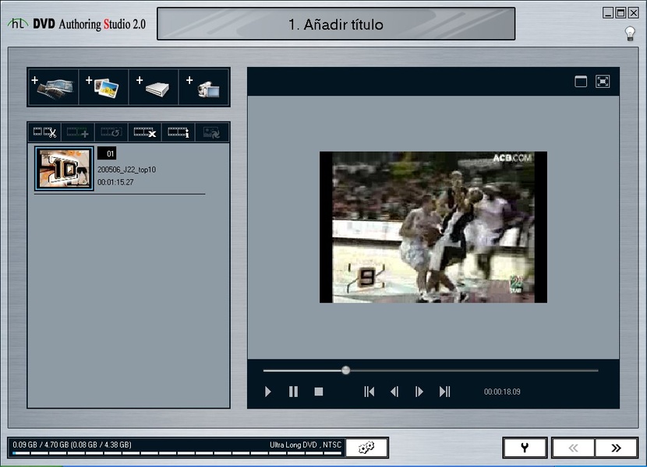Go to next step with forward arrows
647x467 pixels.
(x=616, y=448)
